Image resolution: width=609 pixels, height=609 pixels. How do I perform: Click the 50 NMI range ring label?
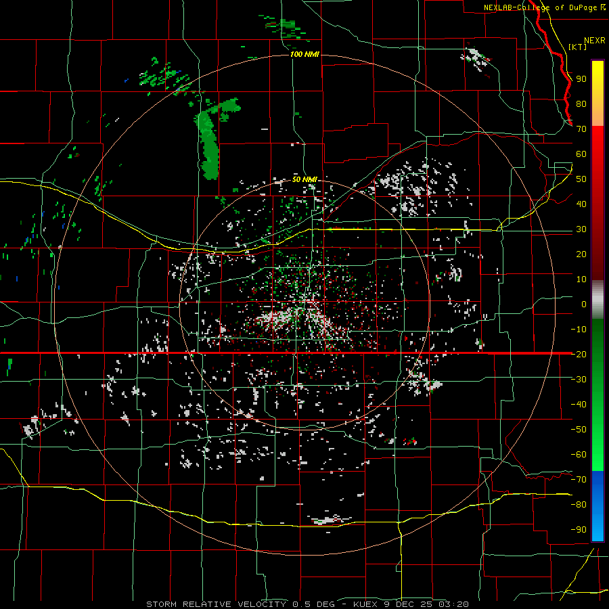(304, 179)
